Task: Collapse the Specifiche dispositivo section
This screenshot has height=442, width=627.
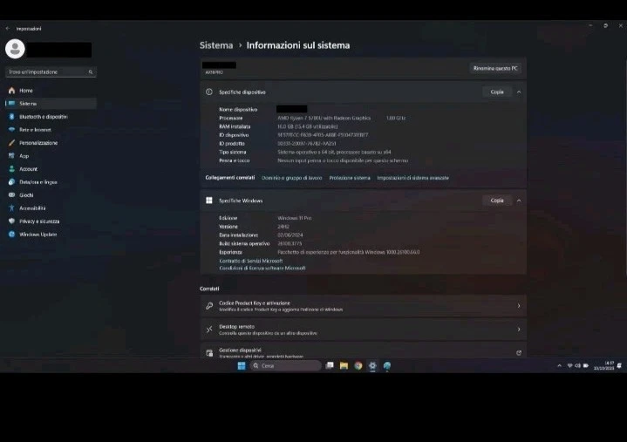Action: (519, 92)
